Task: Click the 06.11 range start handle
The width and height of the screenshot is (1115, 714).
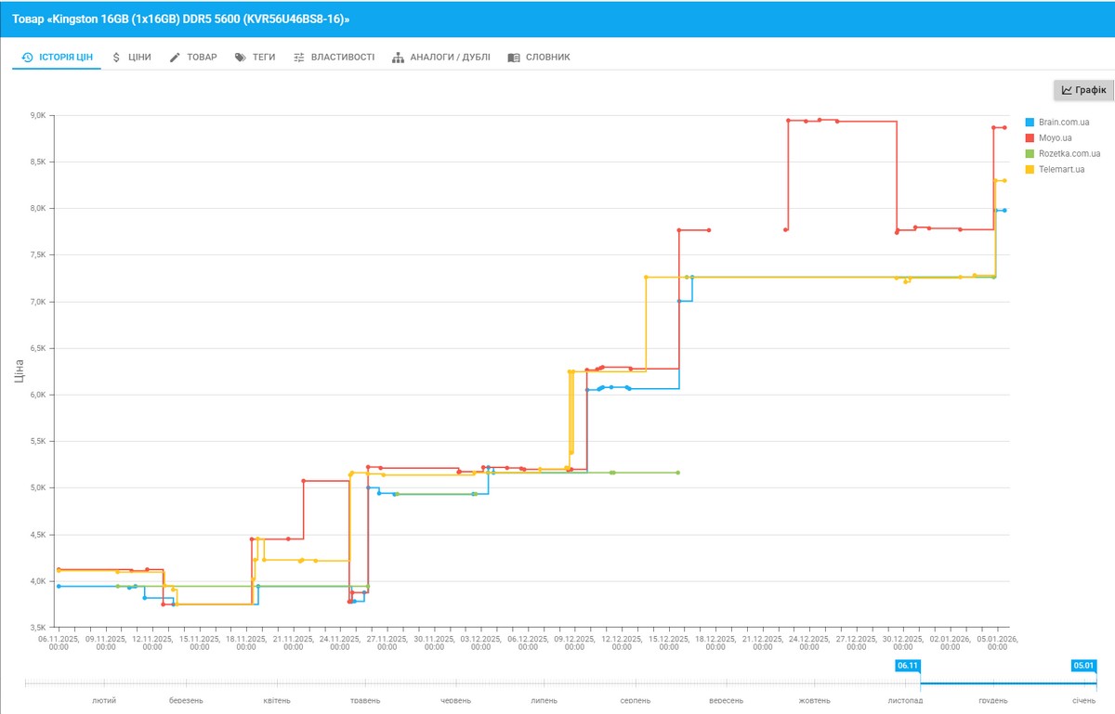Action: pyautogui.click(x=907, y=666)
